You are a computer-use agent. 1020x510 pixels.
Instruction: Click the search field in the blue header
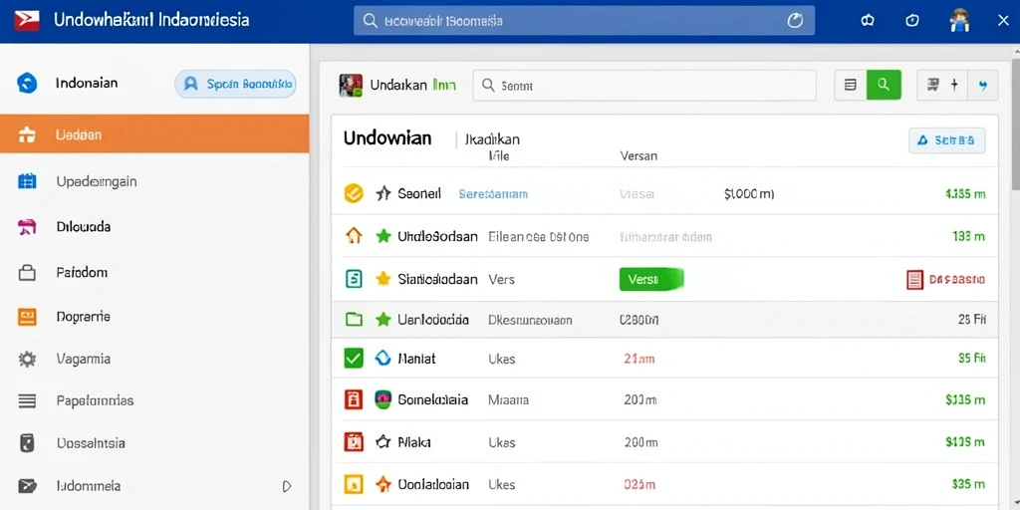[x=584, y=21]
